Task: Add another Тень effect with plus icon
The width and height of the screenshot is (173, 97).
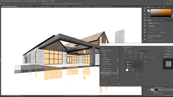Action: point(118,78)
